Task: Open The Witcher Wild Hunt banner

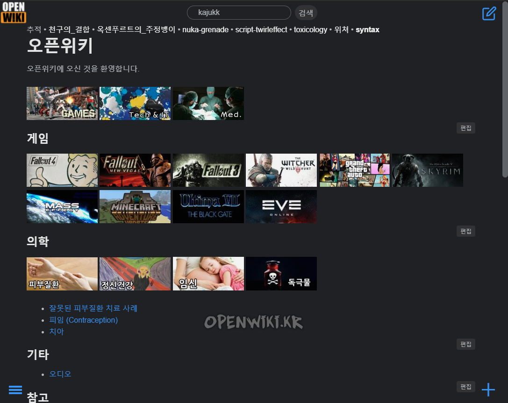Action: pyautogui.click(x=281, y=170)
